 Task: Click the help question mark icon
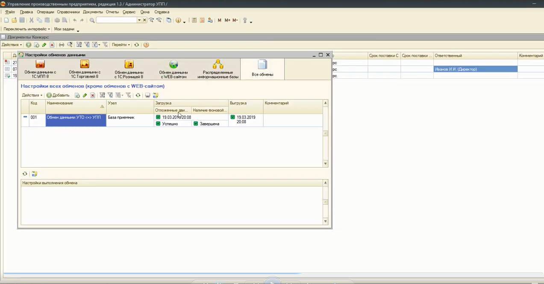point(146,45)
